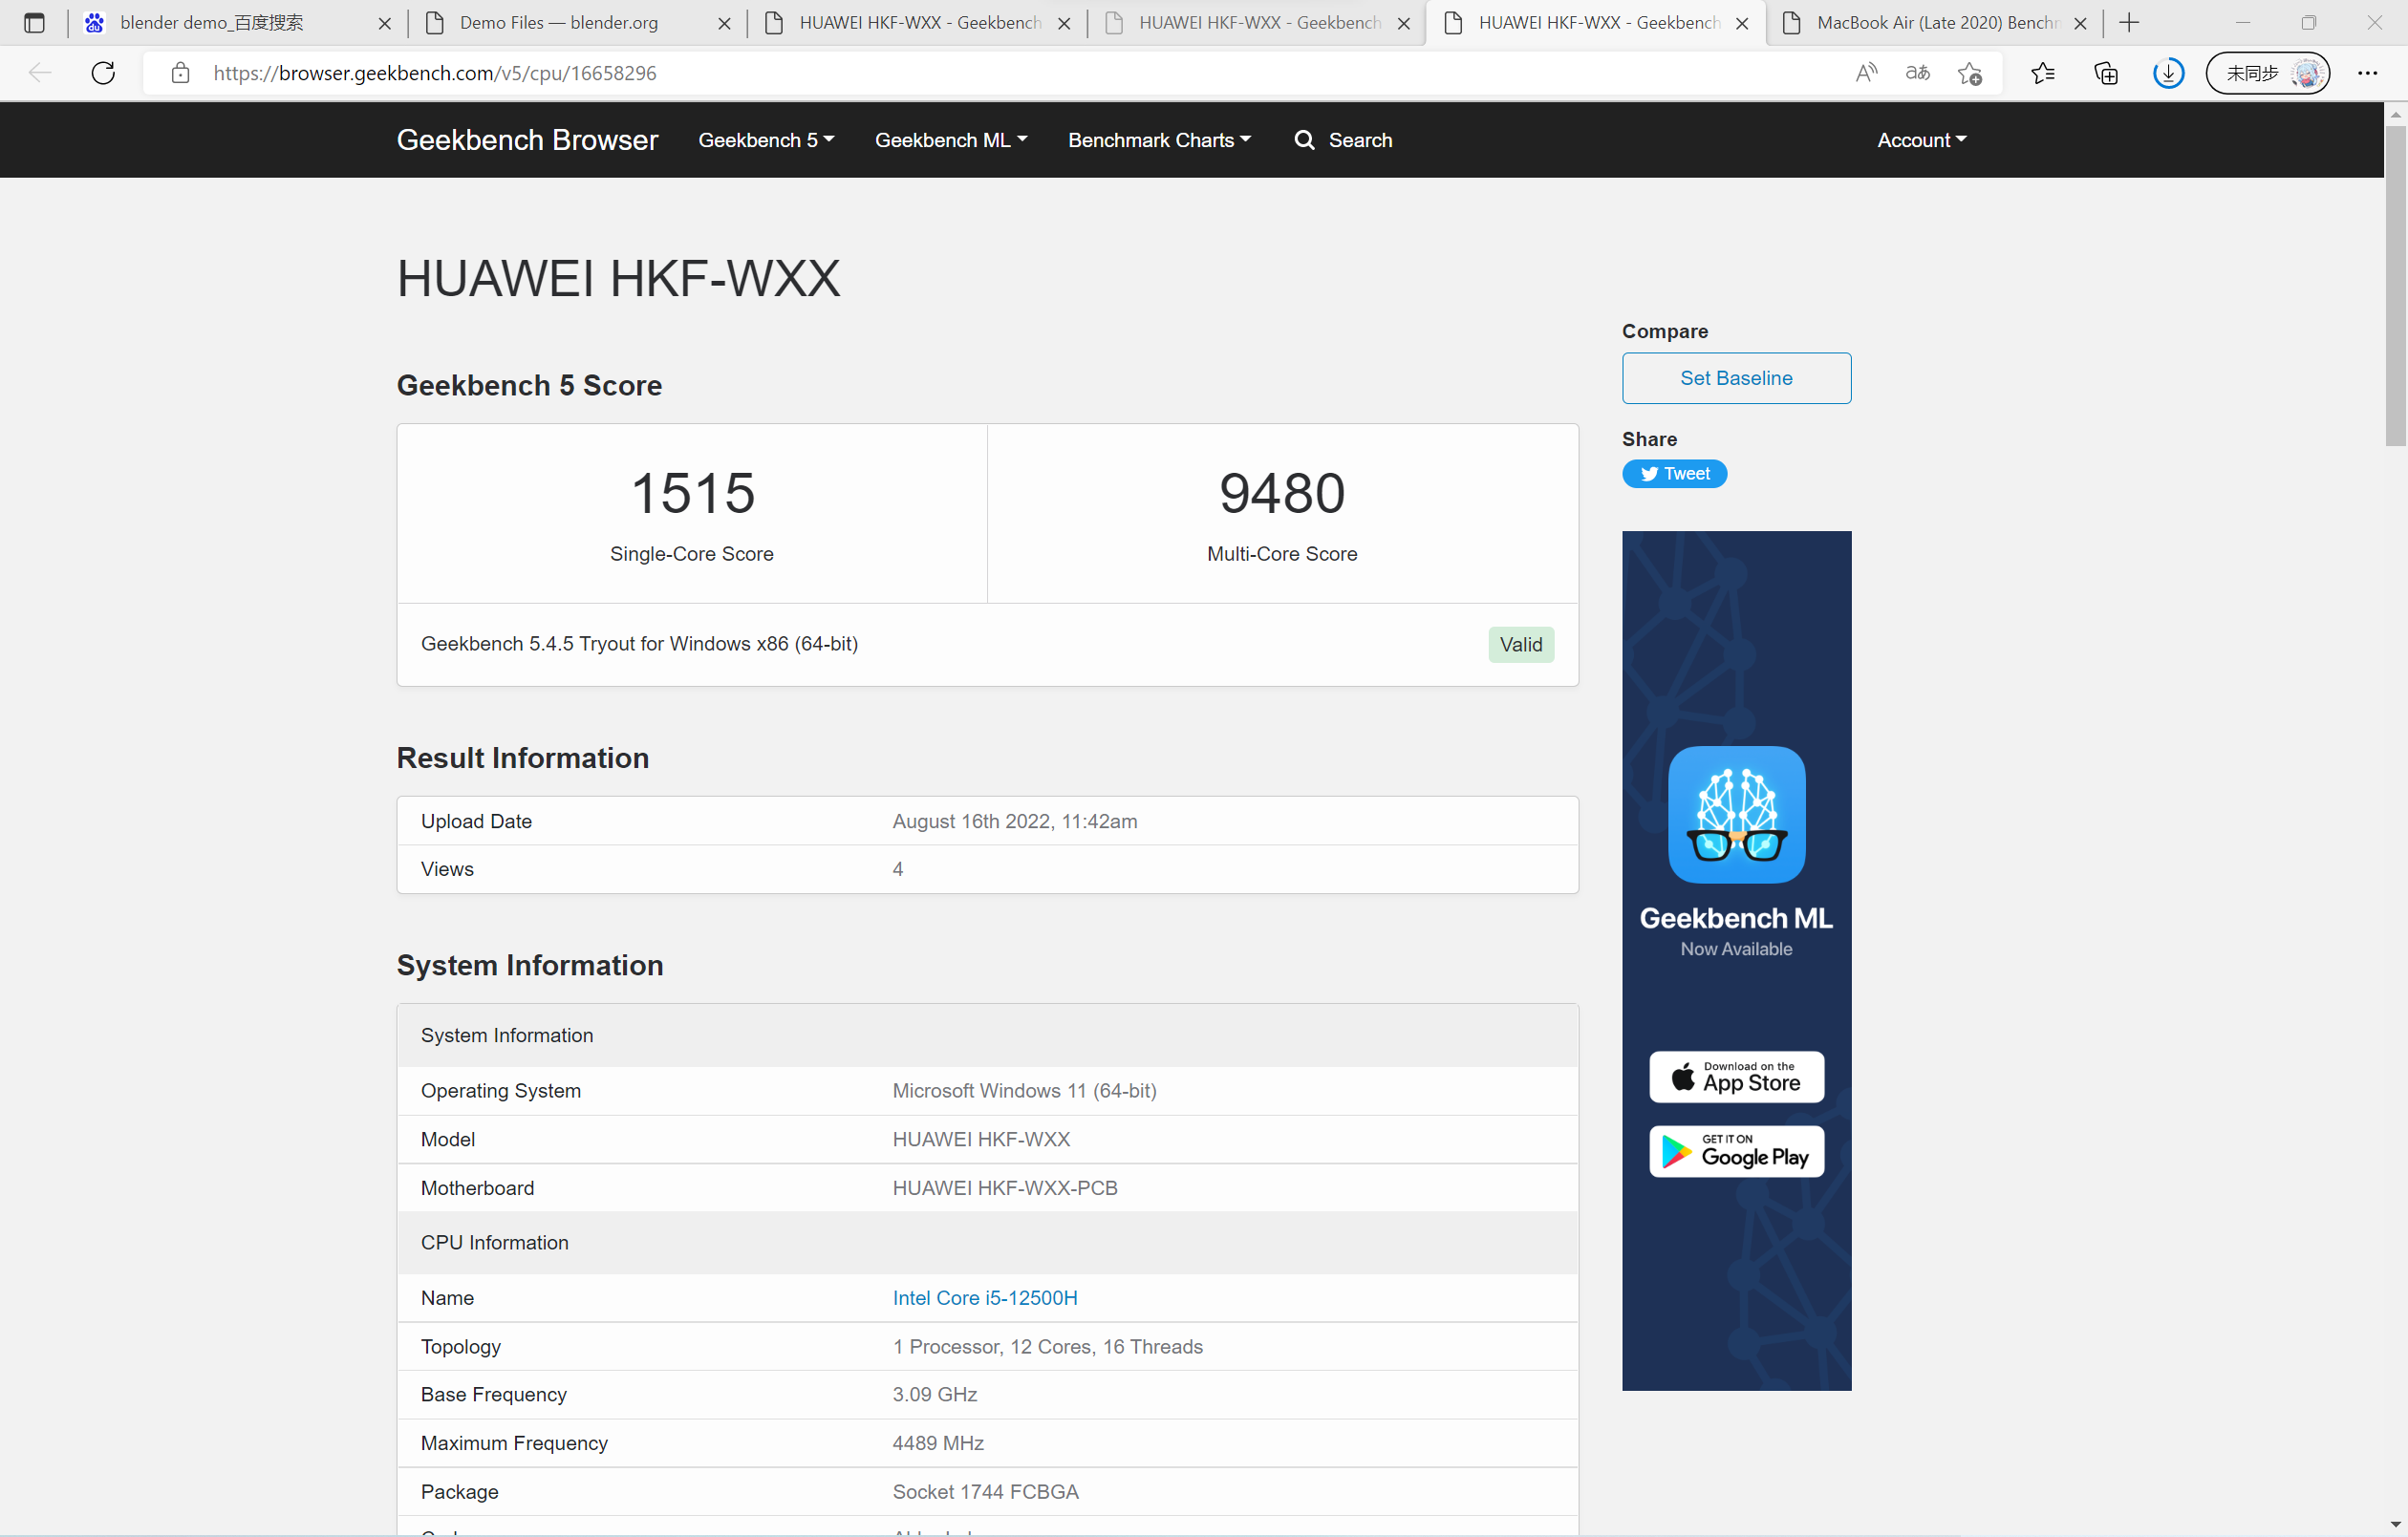Open the Intel Core i5-12500H link

[984, 1298]
